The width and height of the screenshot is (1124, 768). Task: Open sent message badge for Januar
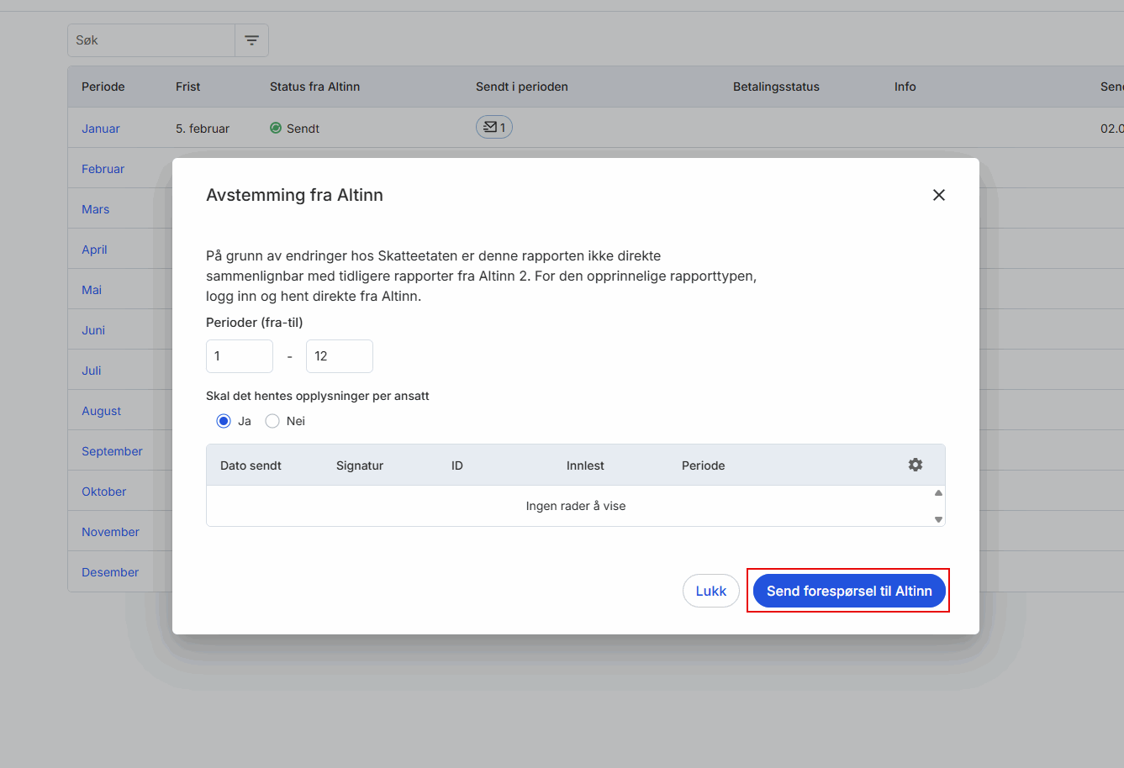click(494, 127)
